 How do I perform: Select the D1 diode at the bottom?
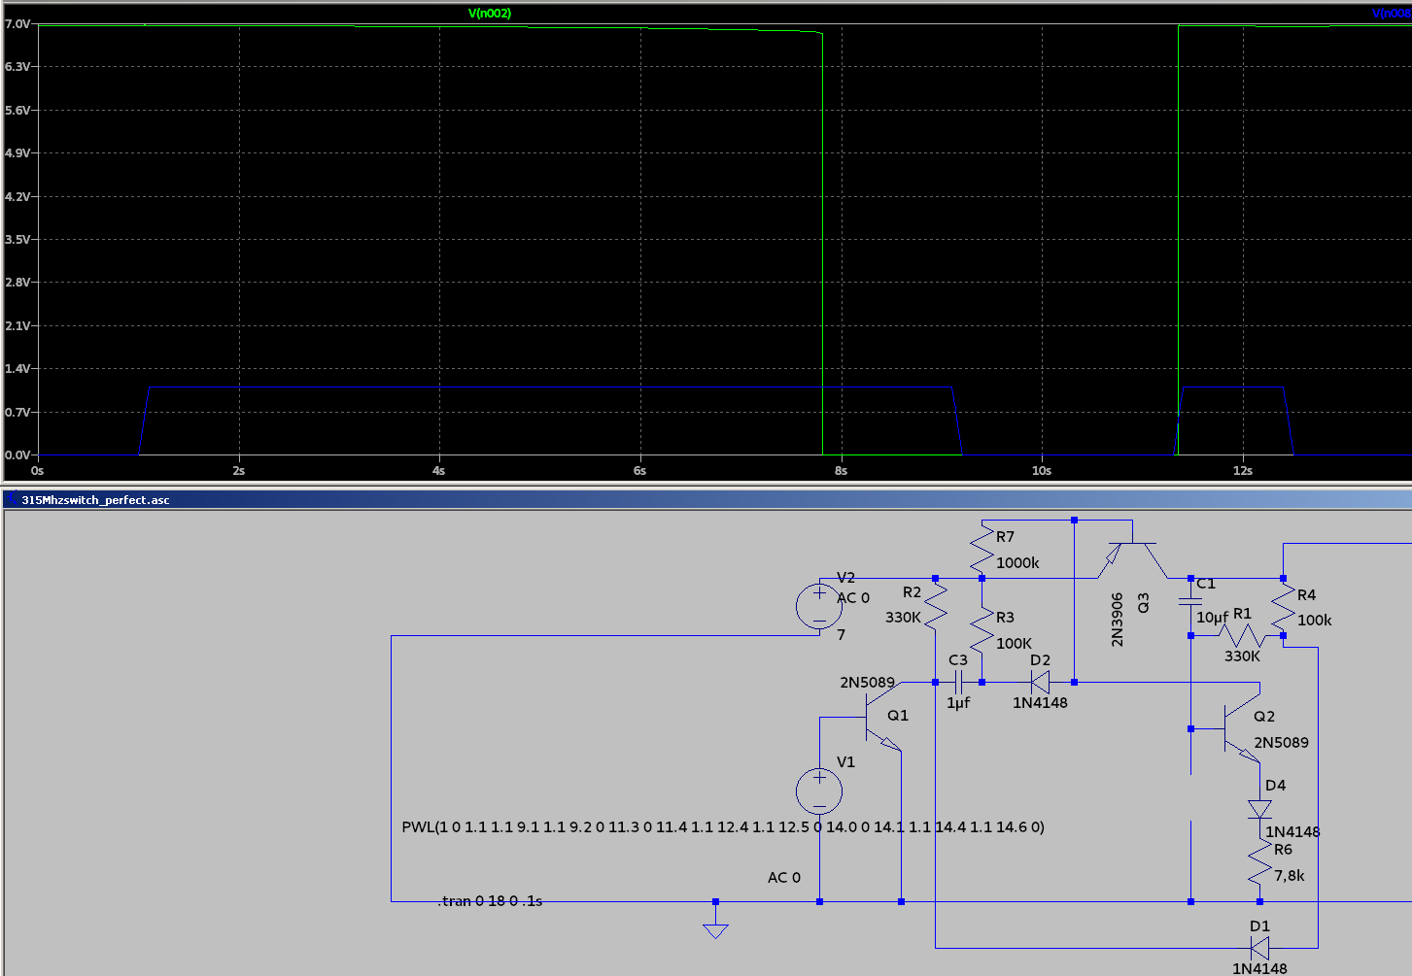point(1259,948)
